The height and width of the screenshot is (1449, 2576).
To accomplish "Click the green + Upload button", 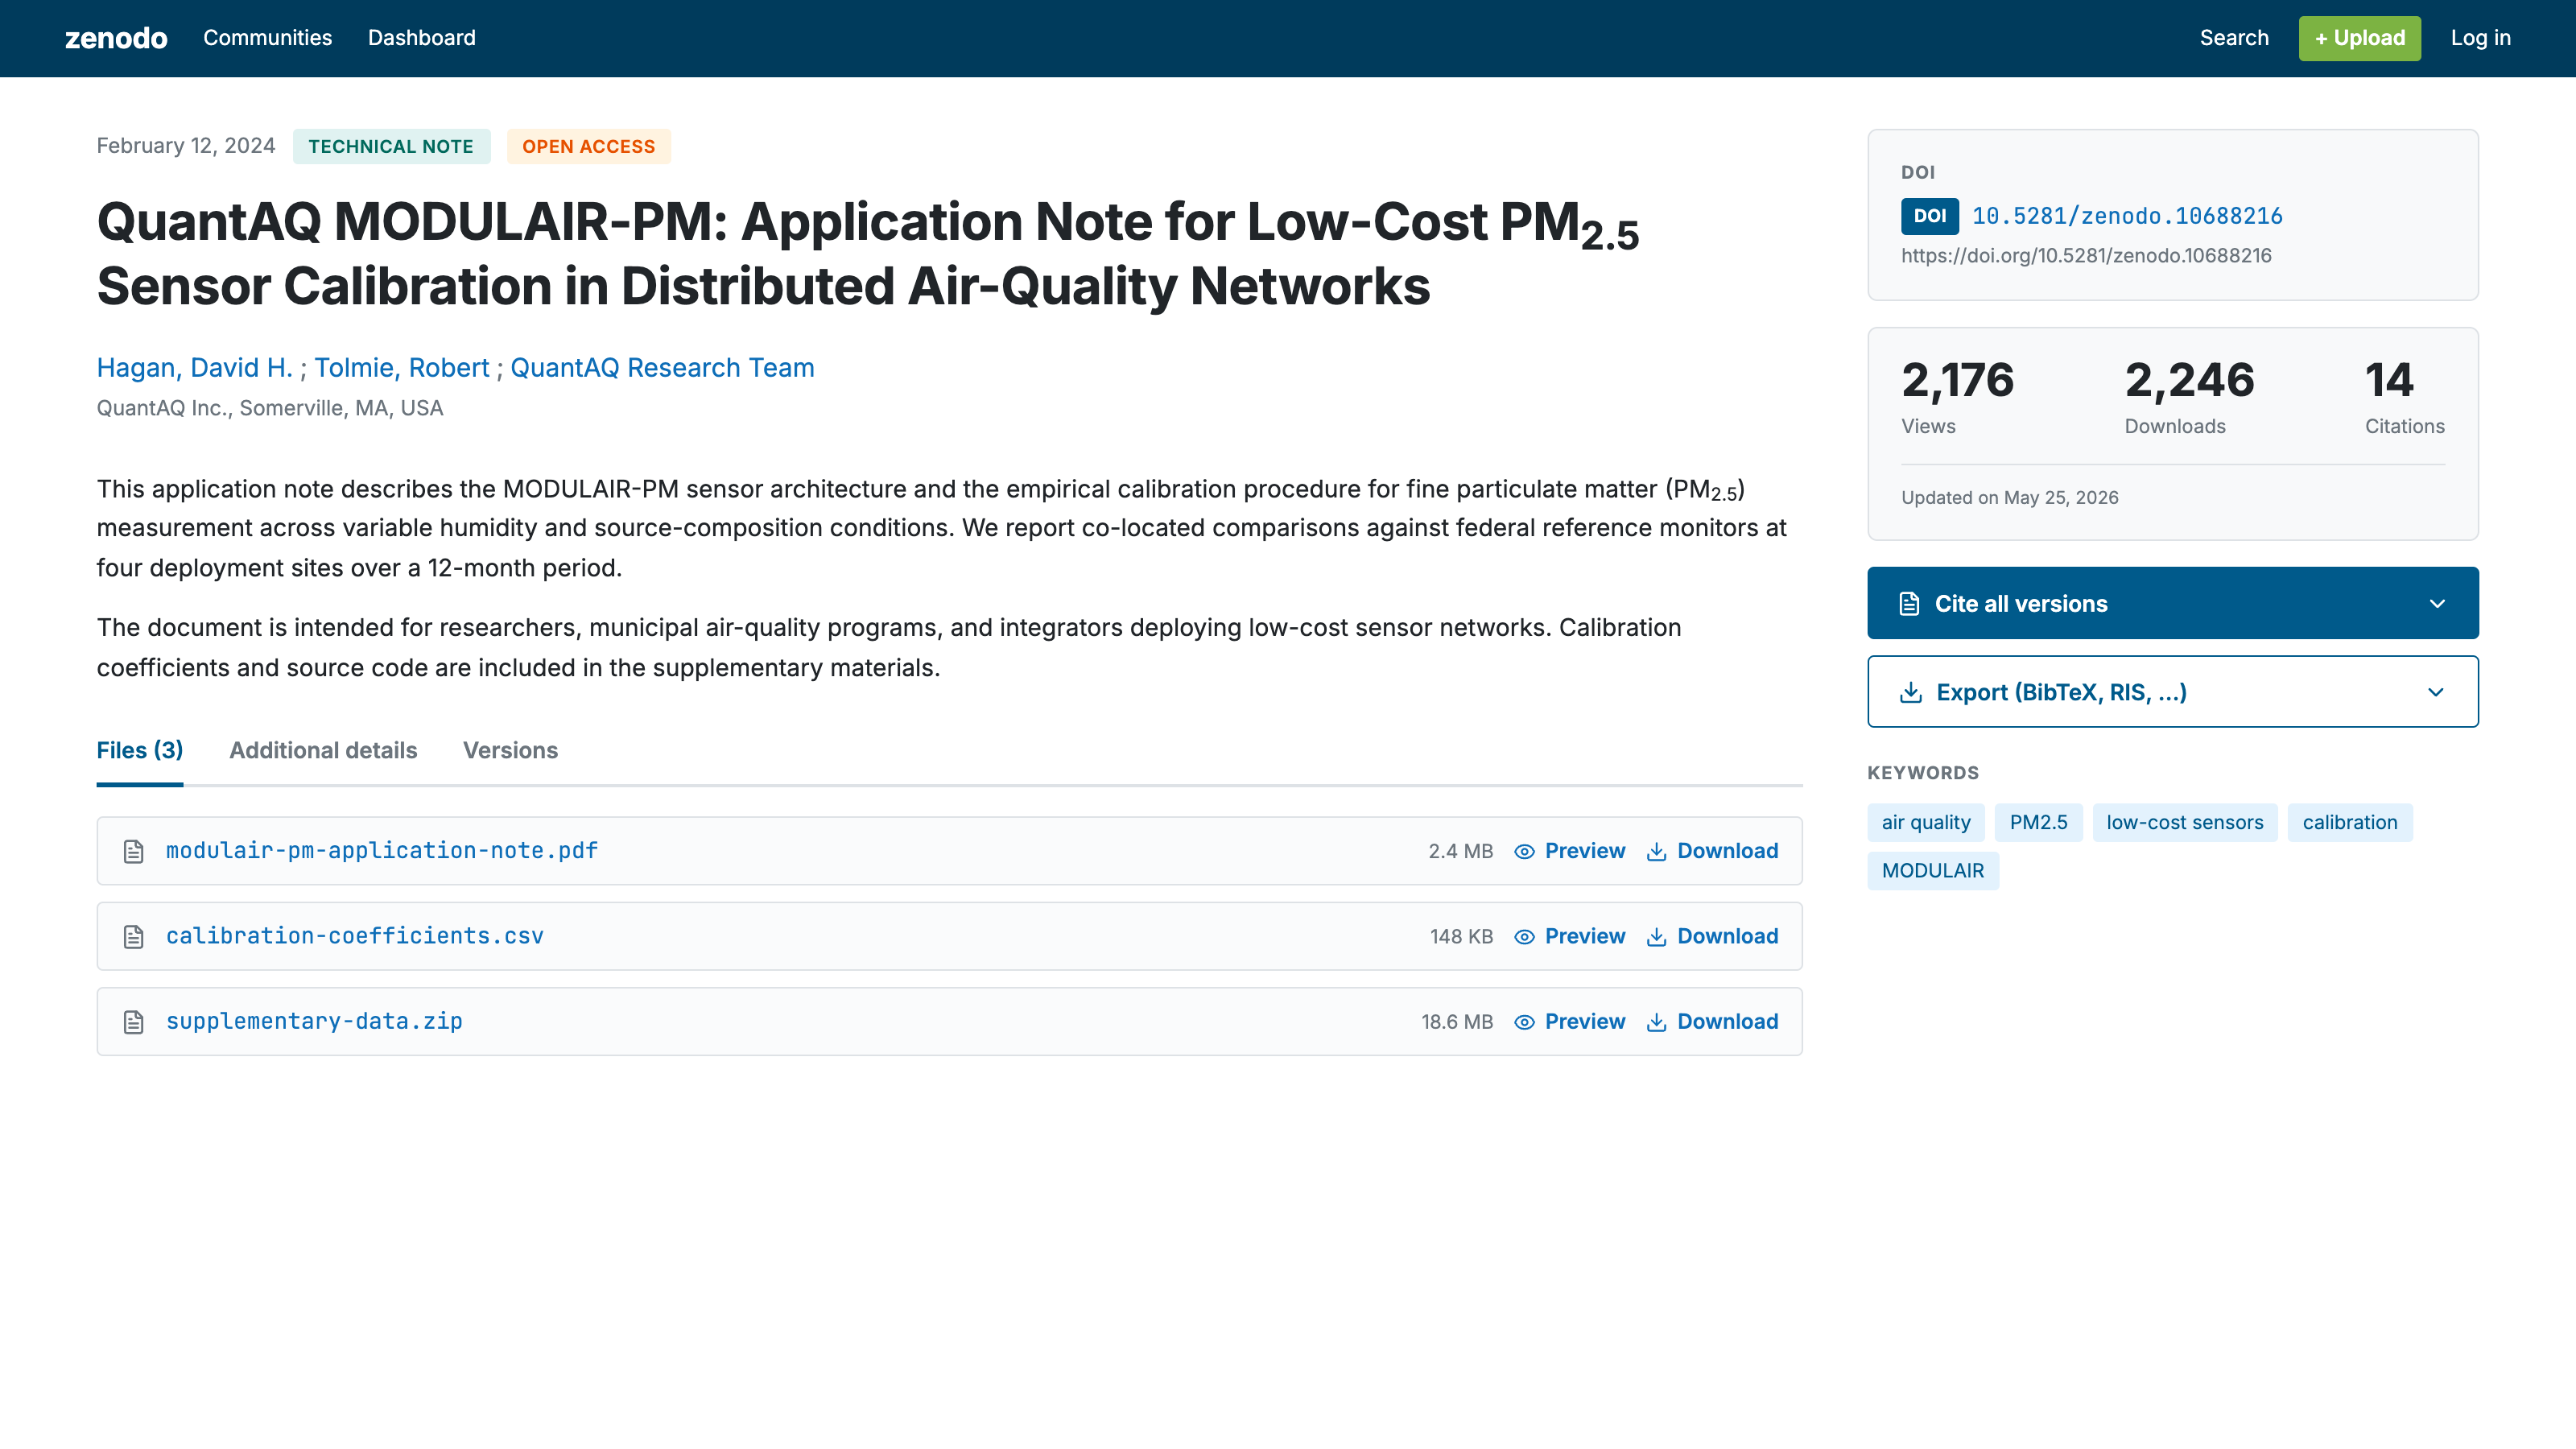I will point(2359,38).
